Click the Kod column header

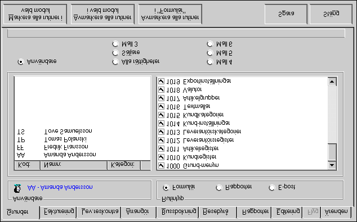click(x=28, y=165)
